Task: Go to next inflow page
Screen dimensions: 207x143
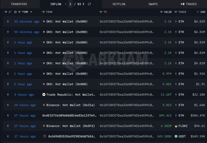Action: tap(83, 4)
